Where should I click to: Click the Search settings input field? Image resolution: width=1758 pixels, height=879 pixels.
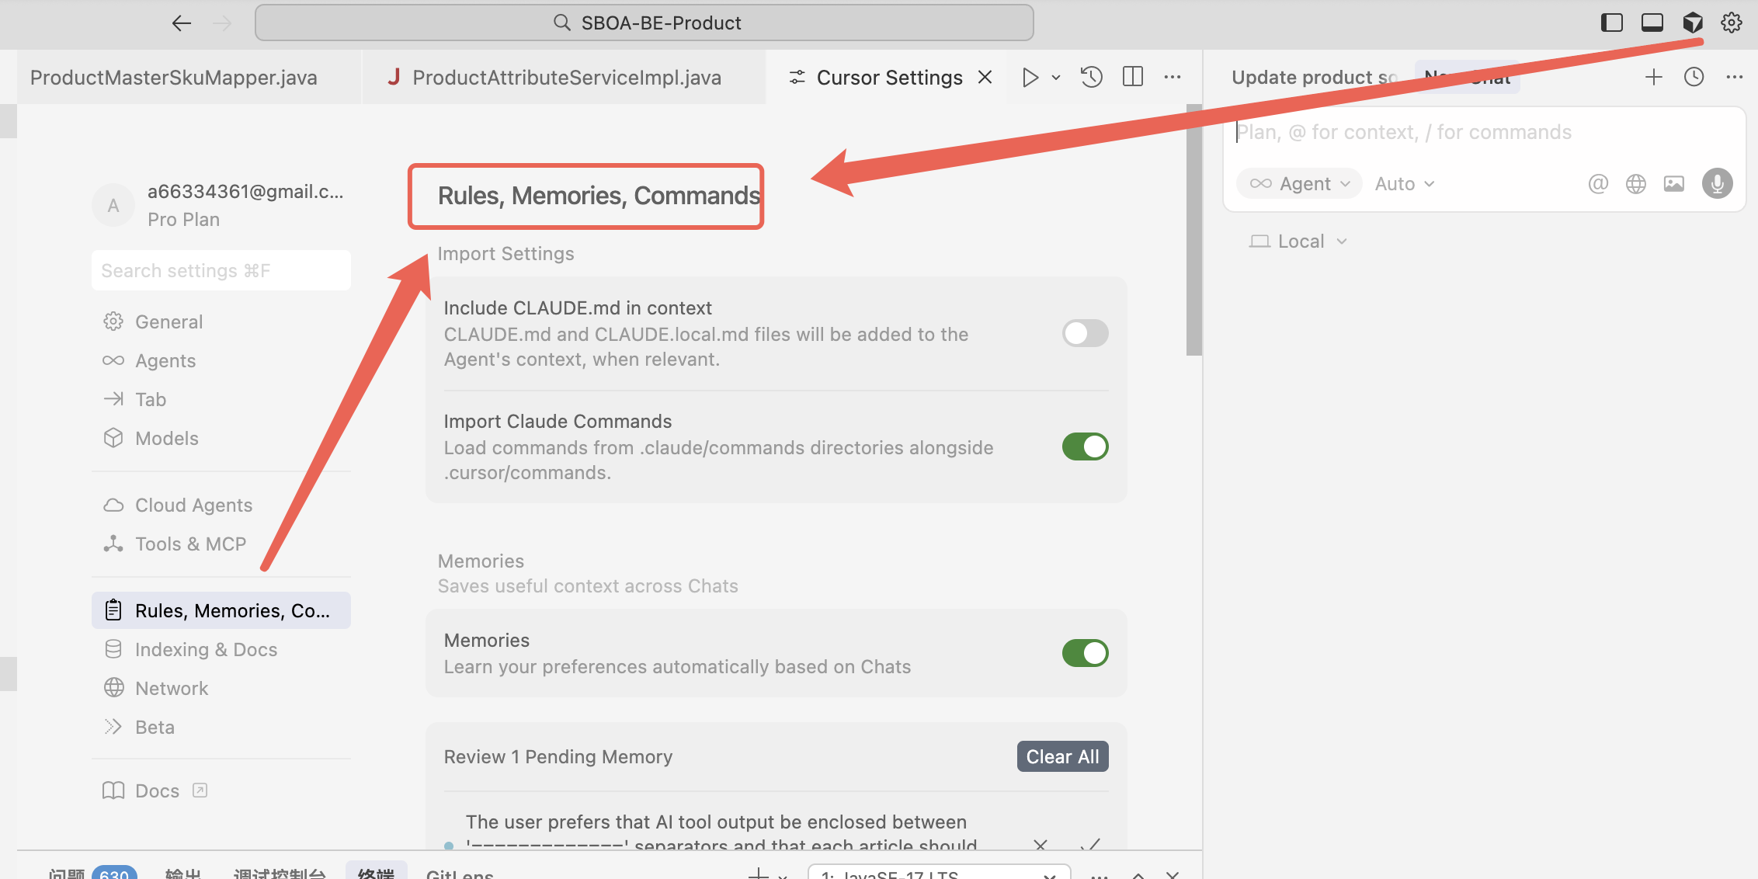(221, 270)
